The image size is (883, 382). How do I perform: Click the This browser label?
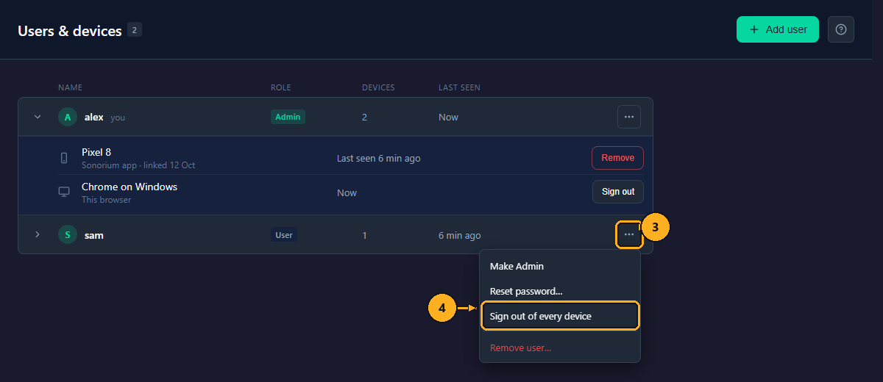click(x=107, y=200)
